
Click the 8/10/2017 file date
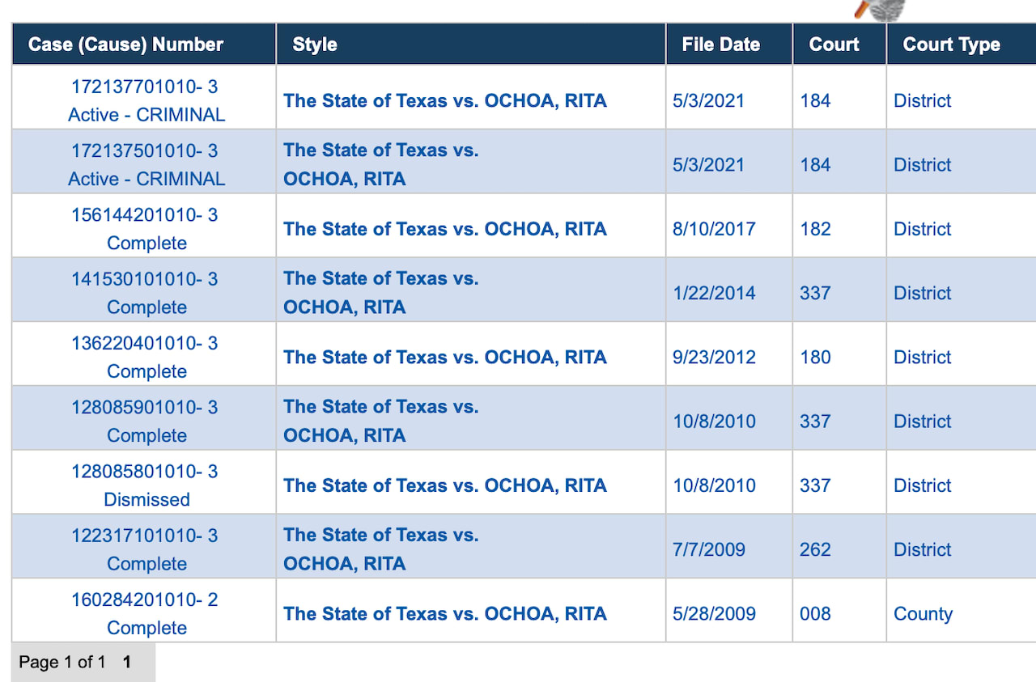pos(714,229)
